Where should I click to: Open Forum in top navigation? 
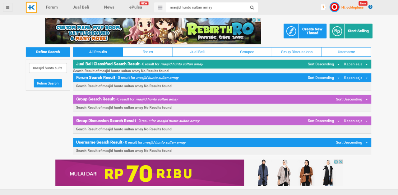pyautogui.click(x=52, y=7)
